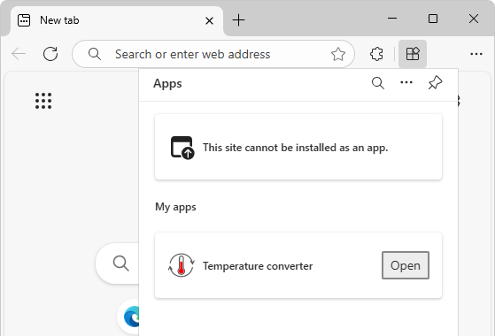Close the New tab tab
The image size is (495, 336).
[x=209, y=21]
